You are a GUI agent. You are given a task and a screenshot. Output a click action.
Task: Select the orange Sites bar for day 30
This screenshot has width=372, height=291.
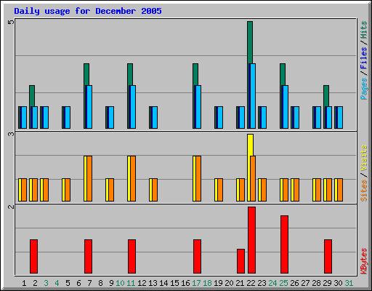(x=340, y=190)
